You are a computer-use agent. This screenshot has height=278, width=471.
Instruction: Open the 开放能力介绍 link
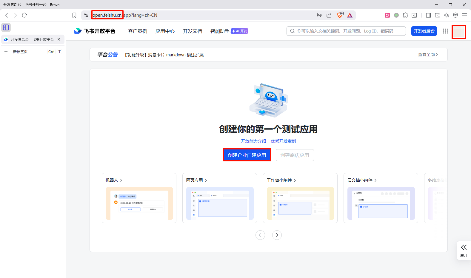(x=253, y=141)
